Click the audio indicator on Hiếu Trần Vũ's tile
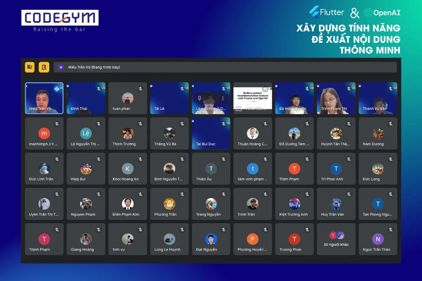 (x=57, y=89)
